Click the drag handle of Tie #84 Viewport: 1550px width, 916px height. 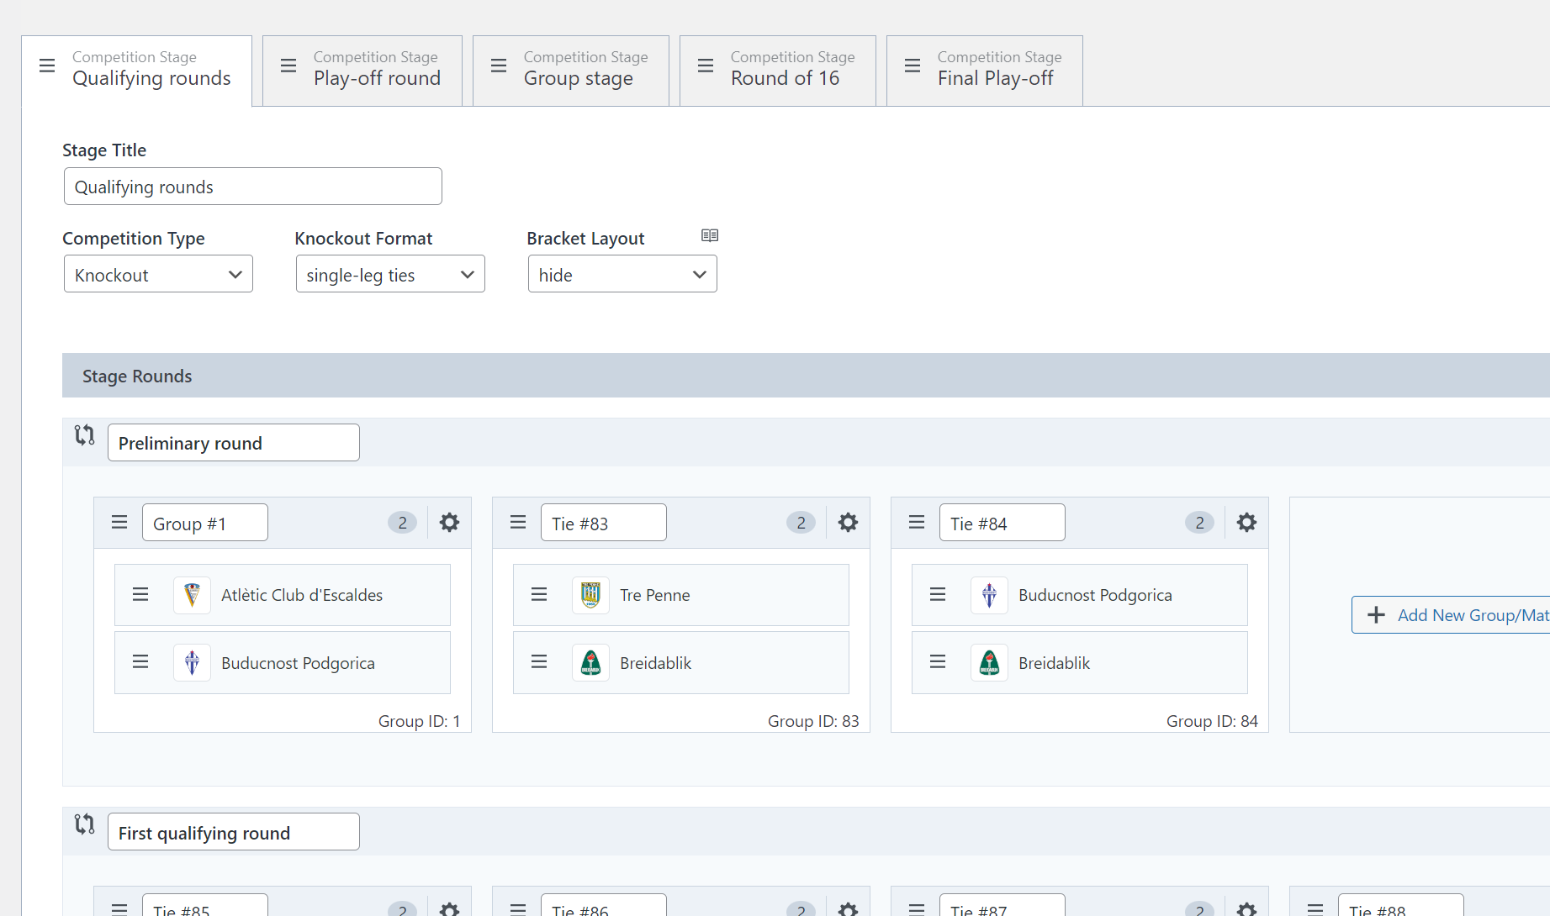[917, 523]
